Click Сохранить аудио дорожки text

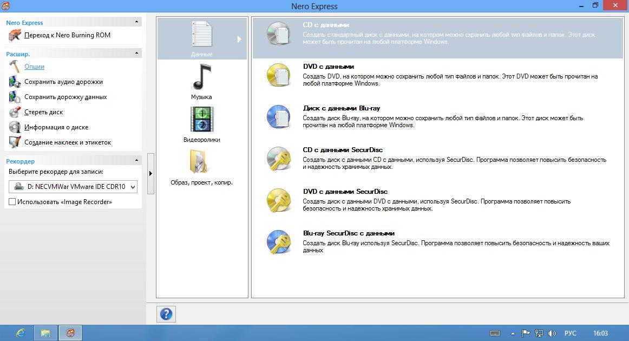64,82
